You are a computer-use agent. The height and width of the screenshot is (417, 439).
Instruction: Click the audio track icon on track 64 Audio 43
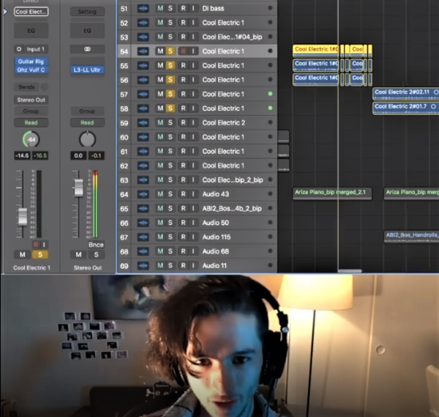(143, 194)
